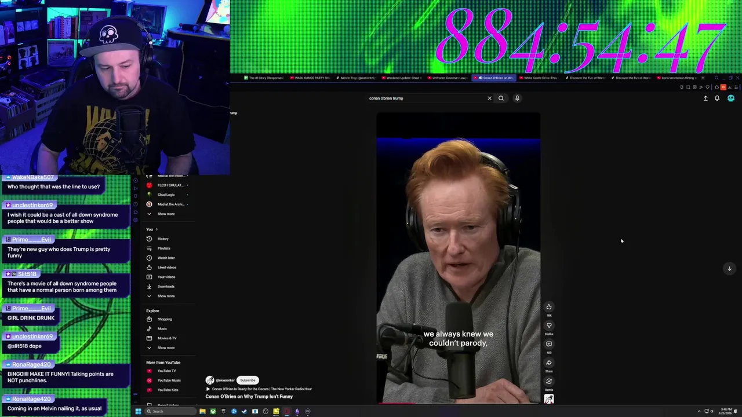Open the @newyorker channel handle

[x=225, y=380]
